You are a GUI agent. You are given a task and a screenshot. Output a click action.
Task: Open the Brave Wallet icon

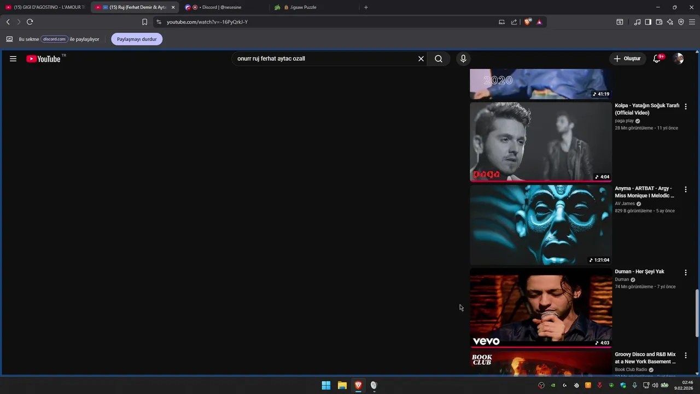click(659, 22)
